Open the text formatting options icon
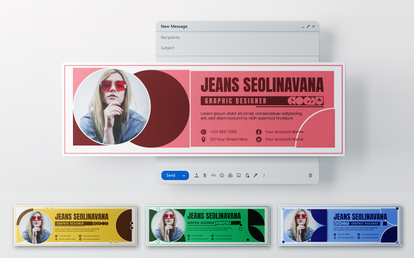Viewport: 414px width, 258px height. pos(197,175)
